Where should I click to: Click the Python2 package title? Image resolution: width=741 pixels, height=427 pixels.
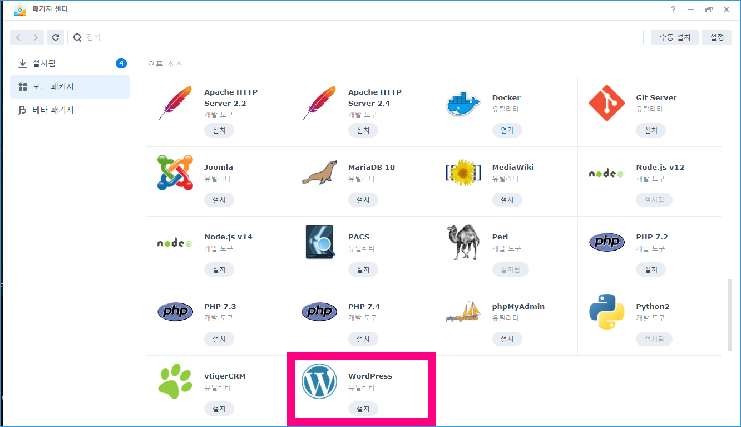tap(653, 306)
